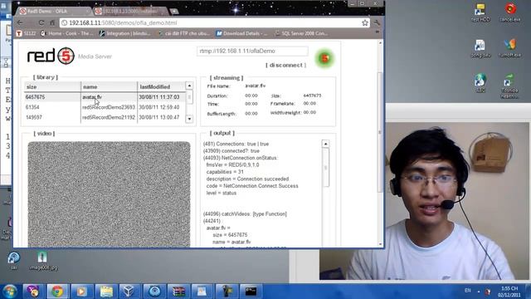Click the Chrome taskbar icon

(57, 292)
